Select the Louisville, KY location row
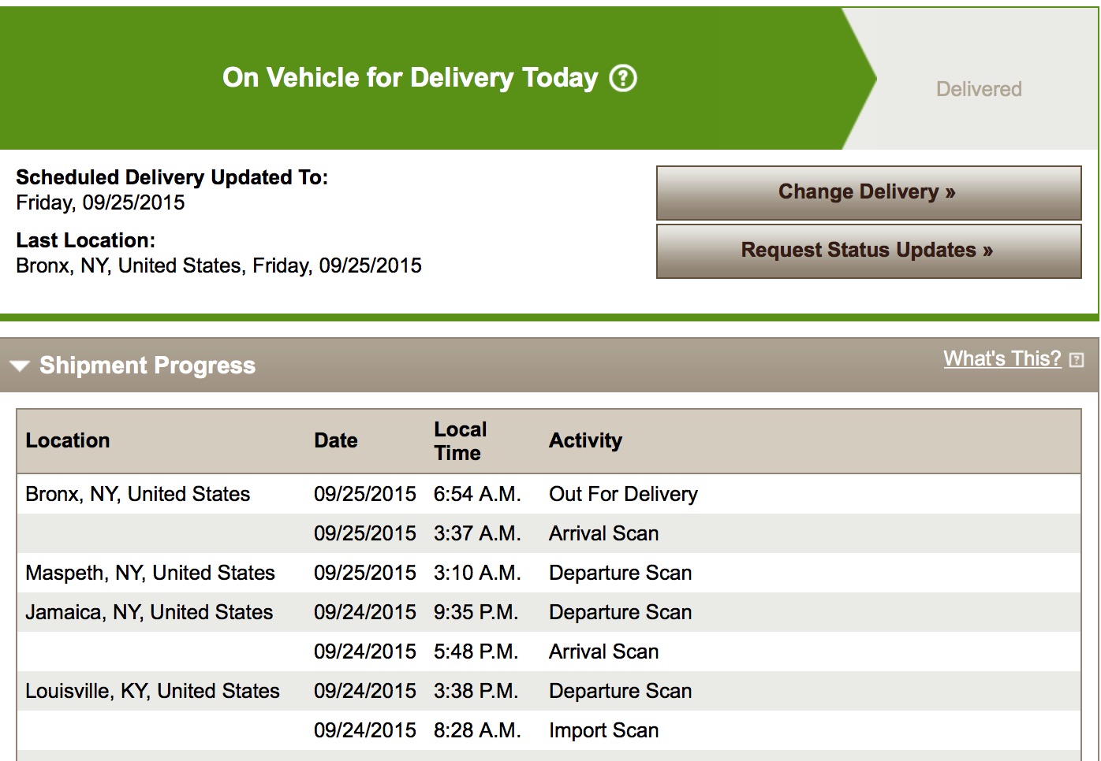Screen dimensions: 1101x761 tap(548, 691)
